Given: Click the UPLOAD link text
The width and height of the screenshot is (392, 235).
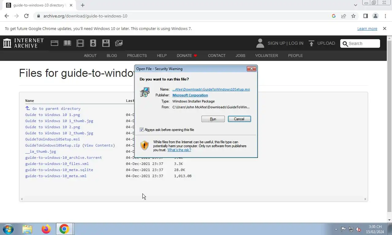Looking at the screenshot, I should (x=326, y=43).
